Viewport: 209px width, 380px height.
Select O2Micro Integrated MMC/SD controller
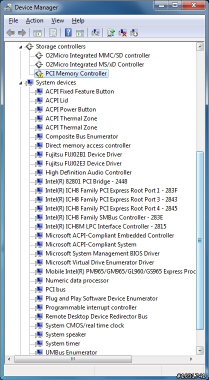coord(97,55)
